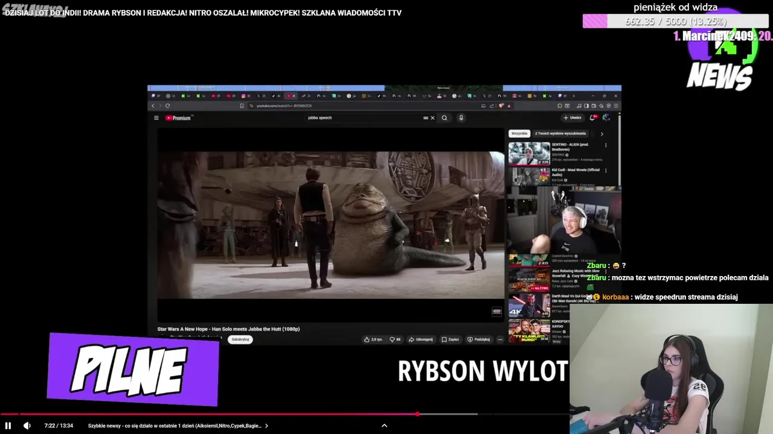The width and height of the screenshot is (773, 434).
Task: Like the Star Wars video (2,9 tys.)
Action: click(373, 339)
